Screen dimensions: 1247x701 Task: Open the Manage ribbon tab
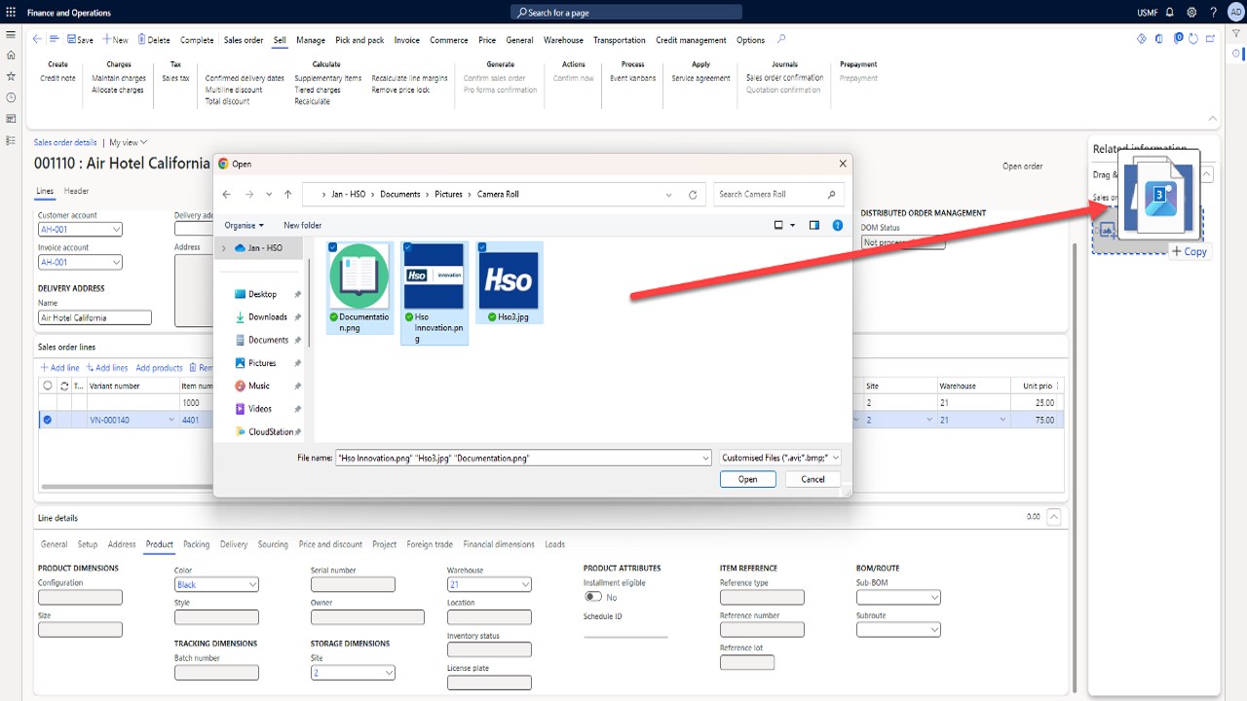tap(311, 40)
